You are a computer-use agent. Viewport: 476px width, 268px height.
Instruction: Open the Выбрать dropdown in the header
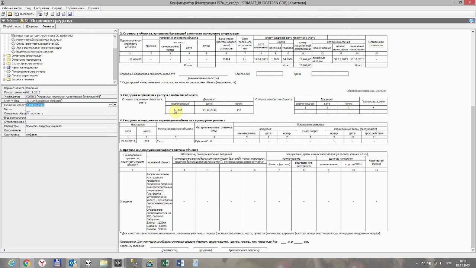pyautogui.click(x=10, y=20)
